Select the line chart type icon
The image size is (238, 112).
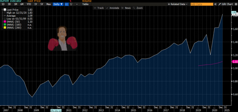[x=67, y=4]
